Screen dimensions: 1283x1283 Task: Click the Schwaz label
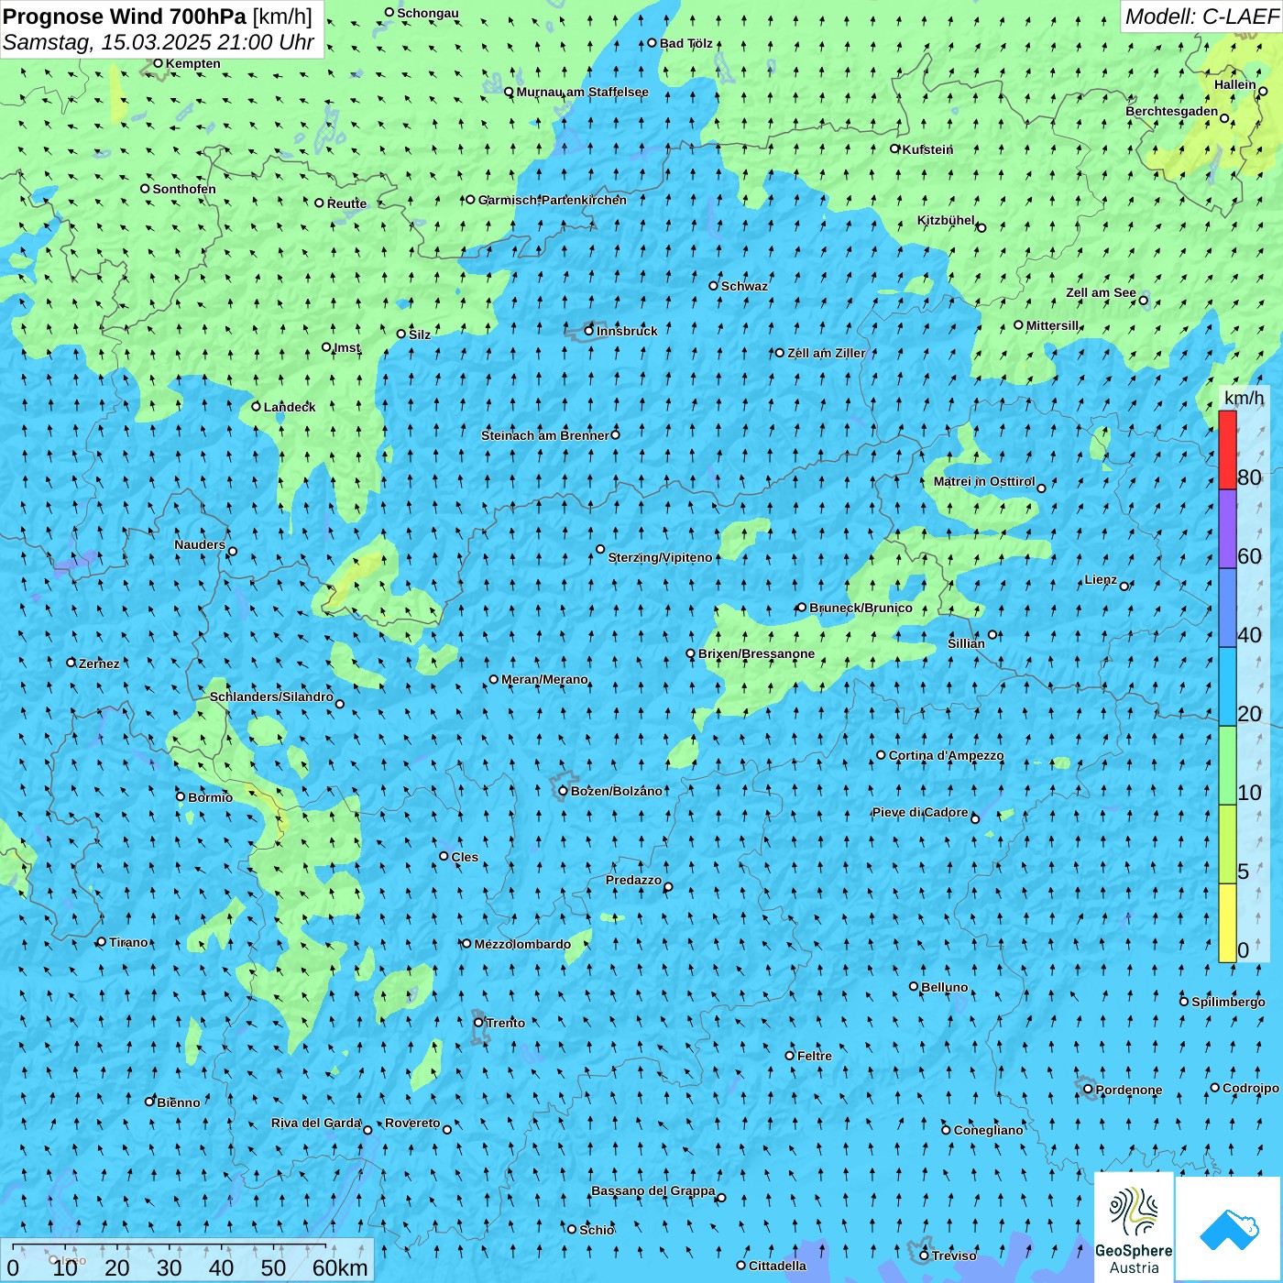click(x=744, y=286)
